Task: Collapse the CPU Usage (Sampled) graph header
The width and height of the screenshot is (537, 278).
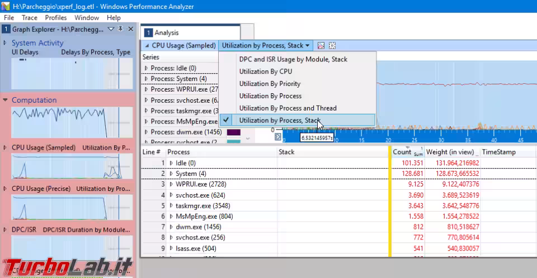Action: [x=147, y=45]
